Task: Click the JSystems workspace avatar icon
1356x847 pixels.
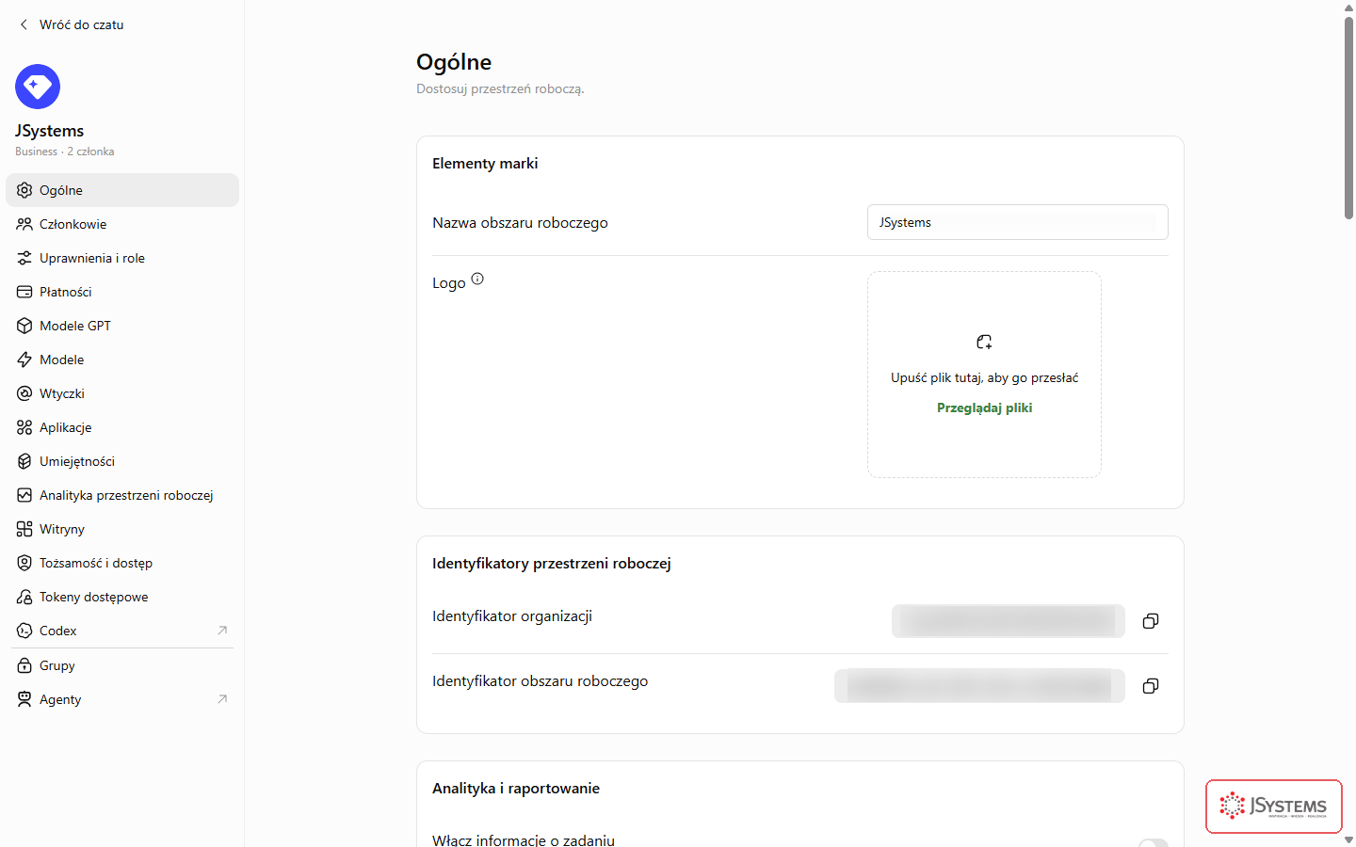Action: tap(38, 87)
